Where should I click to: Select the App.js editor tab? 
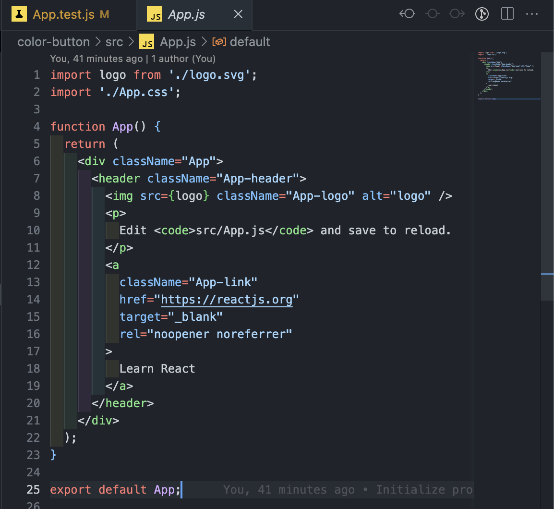click(x=194, y=14)
